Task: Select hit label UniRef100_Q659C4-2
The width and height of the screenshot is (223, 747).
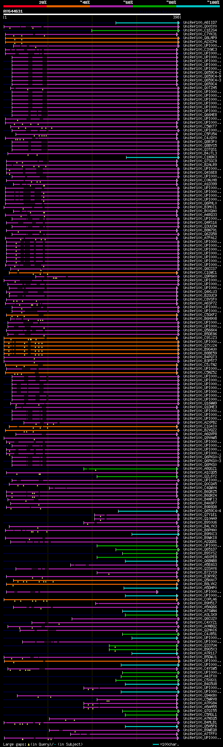Action: point(202,72)
